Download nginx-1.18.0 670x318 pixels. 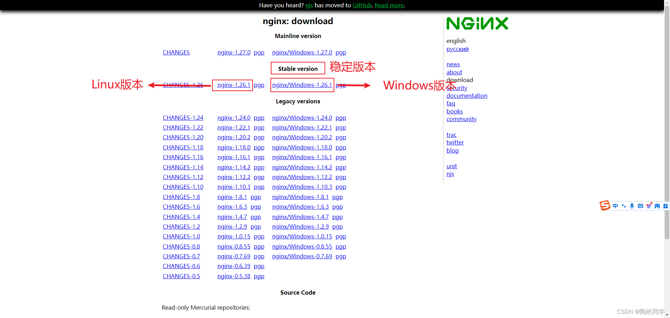pyautogui.click(x=234, y=147)
